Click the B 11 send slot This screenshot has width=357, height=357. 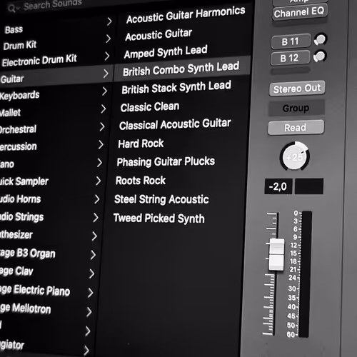(291, 41)
